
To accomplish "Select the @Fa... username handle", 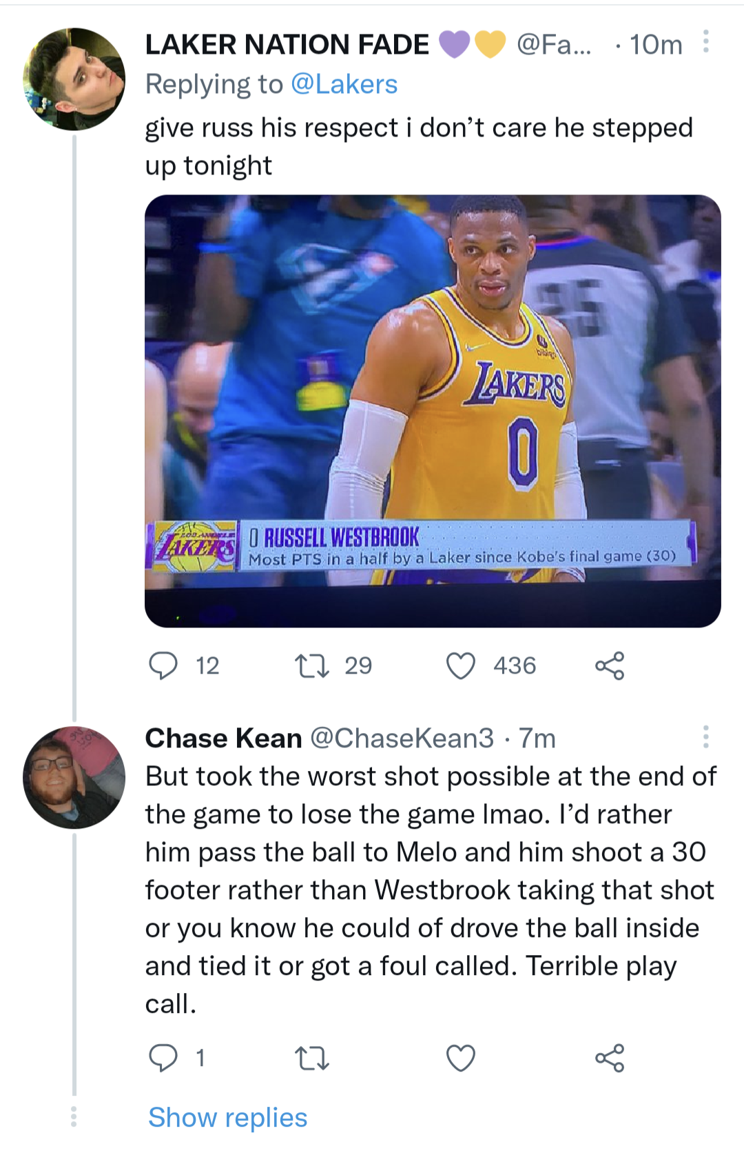I will [555, 44].
